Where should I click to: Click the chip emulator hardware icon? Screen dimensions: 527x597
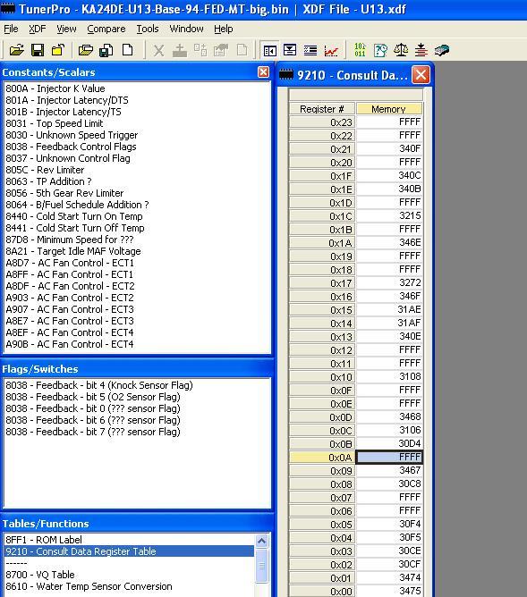tap(442, 50)
